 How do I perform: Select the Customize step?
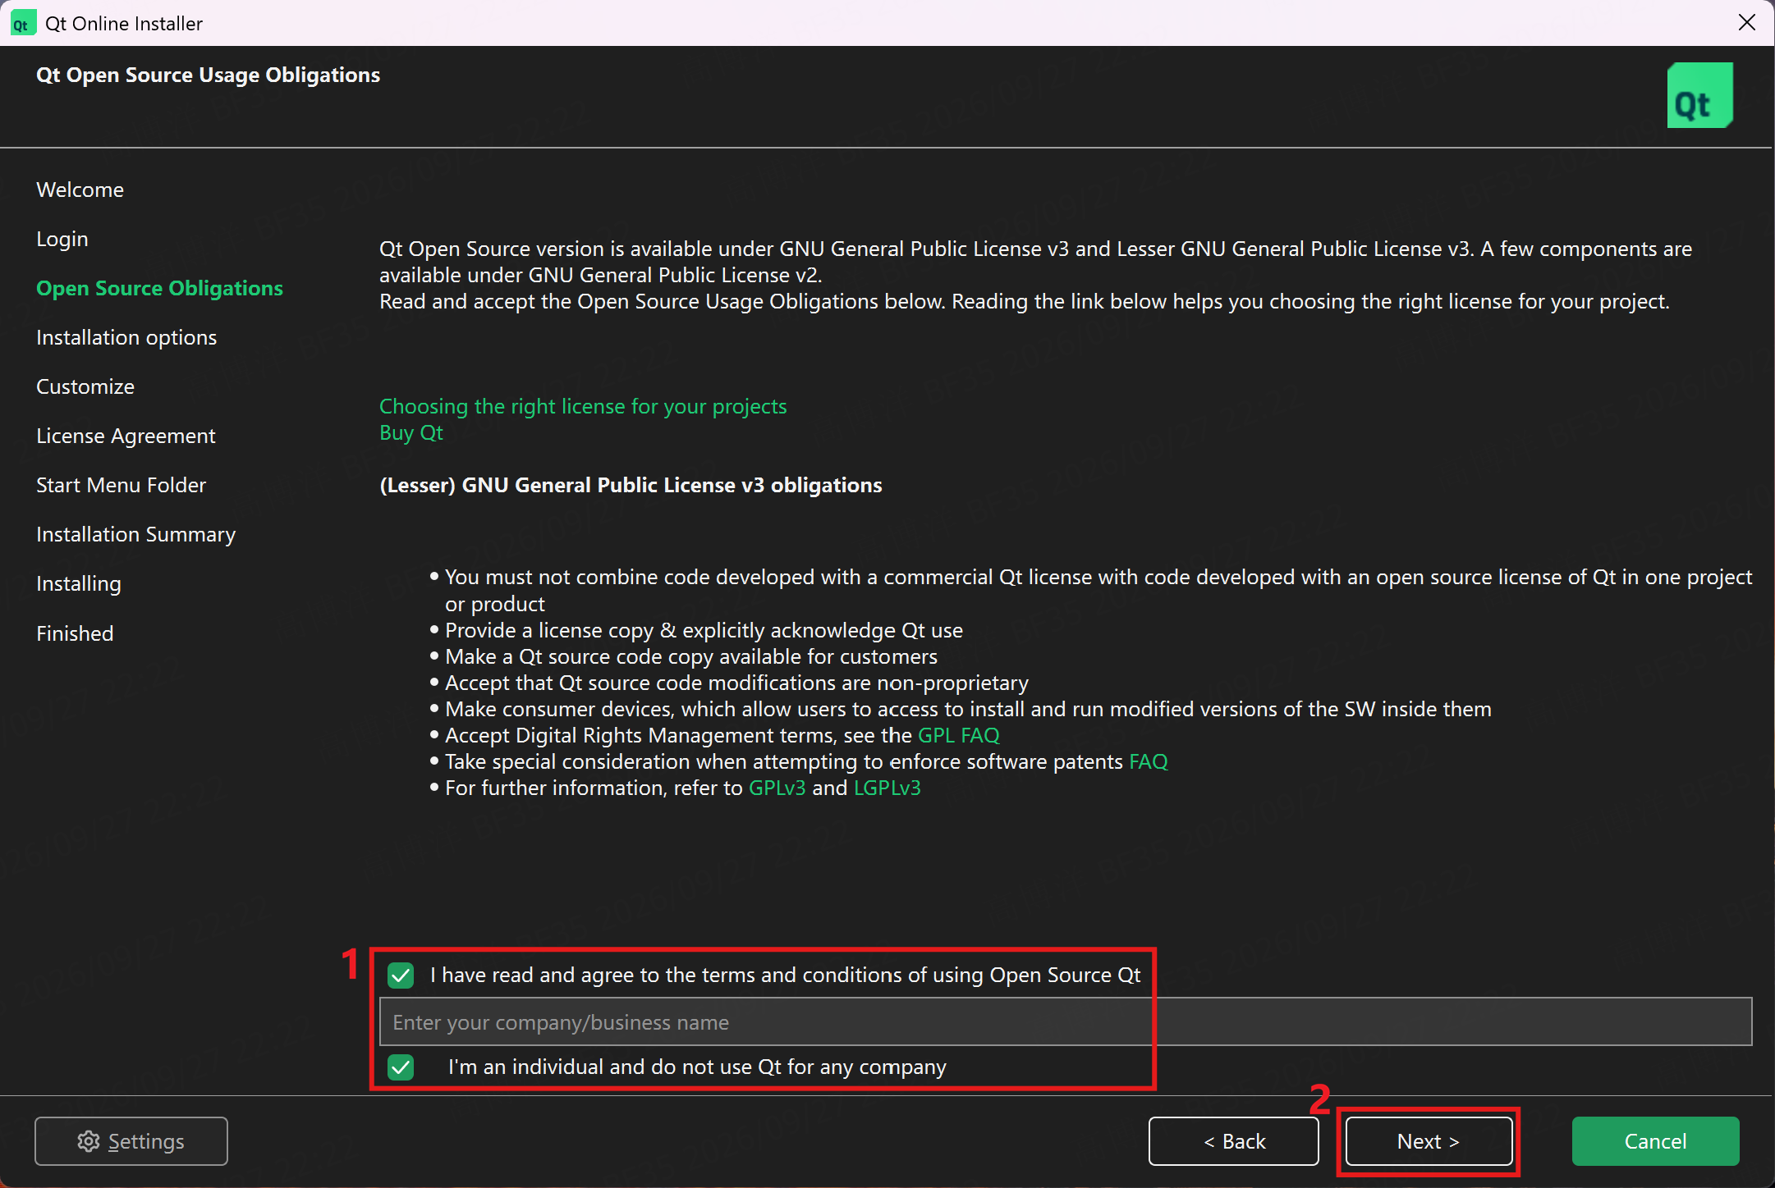85,386
